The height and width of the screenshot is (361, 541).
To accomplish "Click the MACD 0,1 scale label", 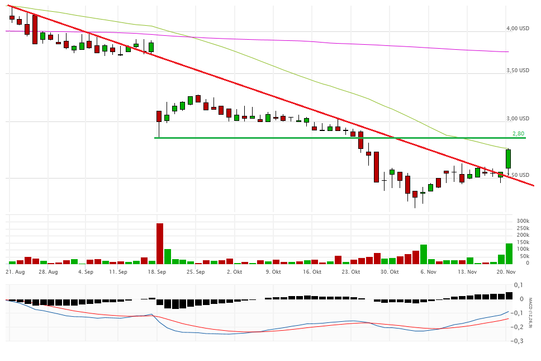I will pyautogui.click(x=519, y=285).
